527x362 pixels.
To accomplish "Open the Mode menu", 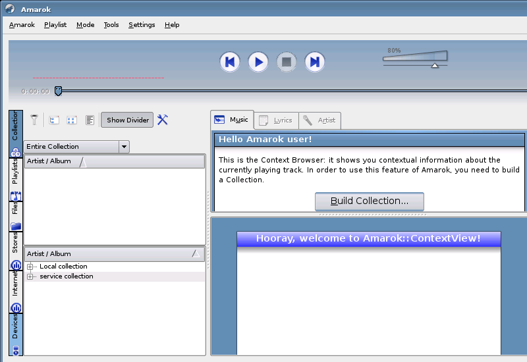I will click(x=86, y=25).
